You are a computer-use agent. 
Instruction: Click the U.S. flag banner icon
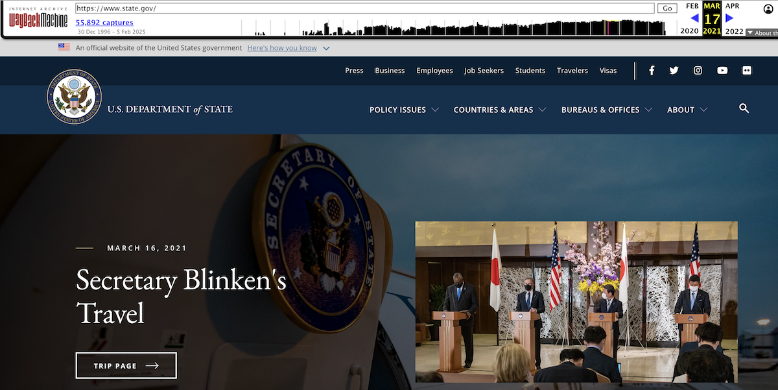coord(64,46)
